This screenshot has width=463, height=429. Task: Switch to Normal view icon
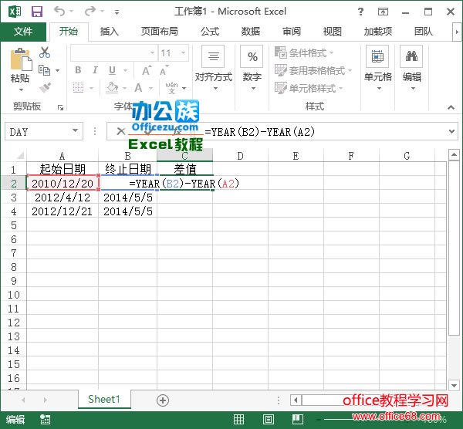(238, 419)
